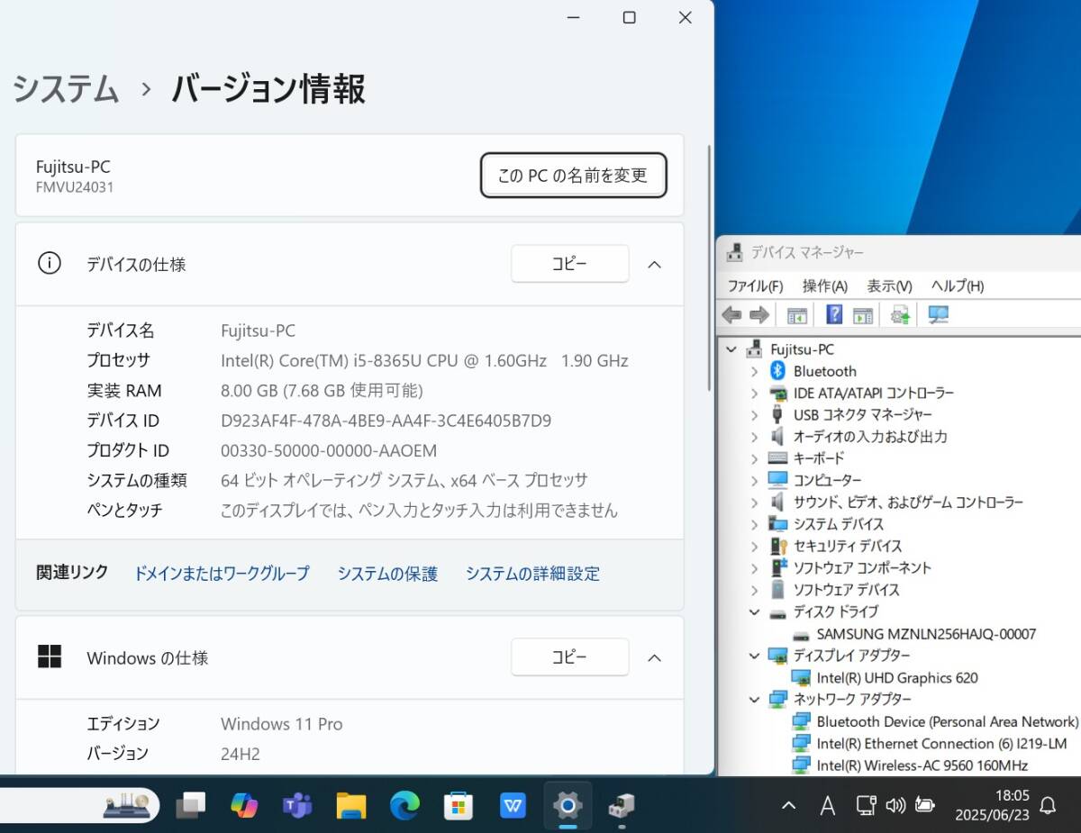Click この PC の名前を変更 button
Viewport: 1081px width, 833px height.
coord(573,175)
